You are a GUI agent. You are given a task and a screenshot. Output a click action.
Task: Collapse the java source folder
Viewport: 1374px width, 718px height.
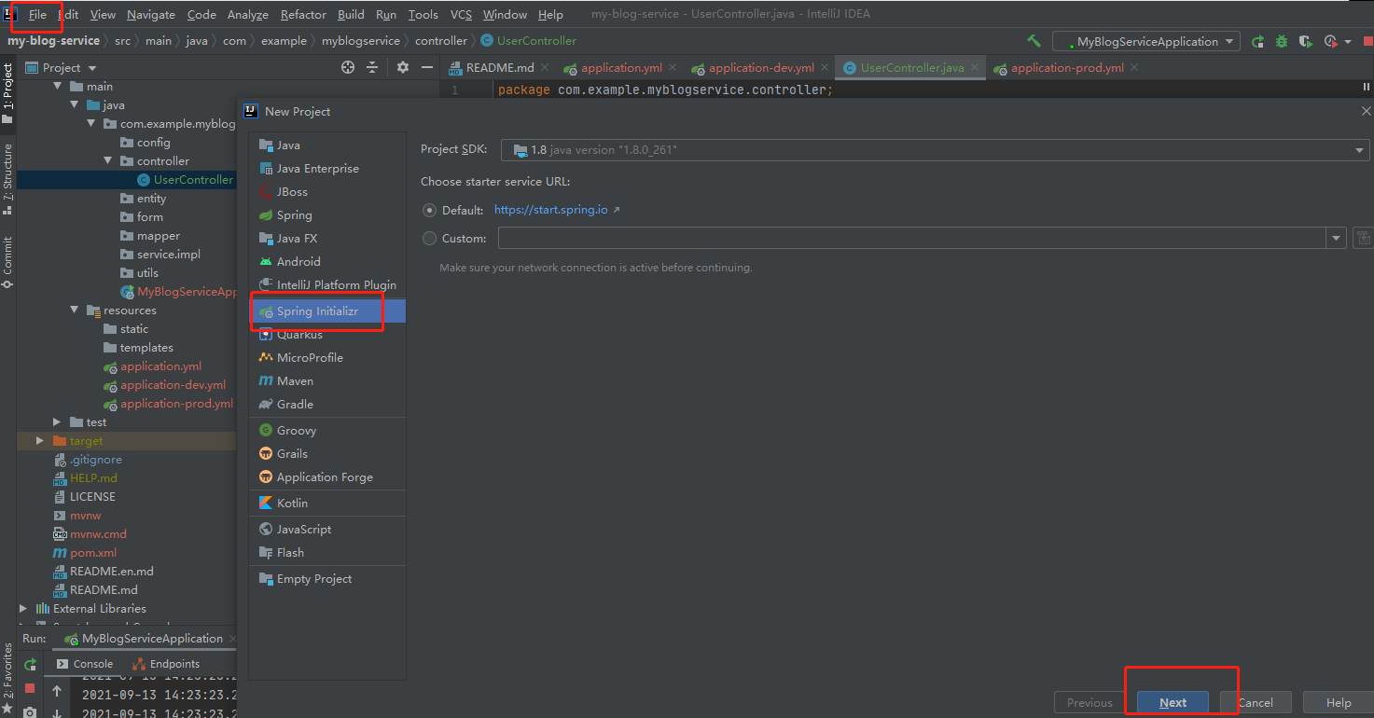coord(75,105)
